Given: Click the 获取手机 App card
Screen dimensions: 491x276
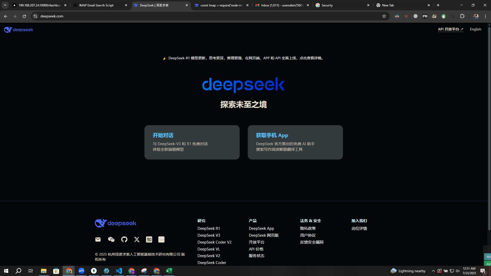Looking at the screenshot, I should coord(295,142).
